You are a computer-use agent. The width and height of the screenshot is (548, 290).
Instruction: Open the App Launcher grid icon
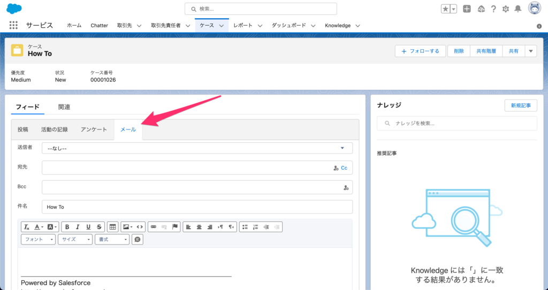pos(13,25)
